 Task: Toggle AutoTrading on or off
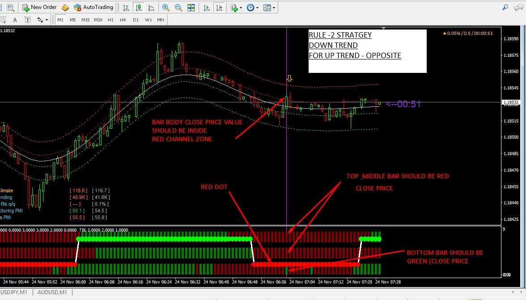93,7
